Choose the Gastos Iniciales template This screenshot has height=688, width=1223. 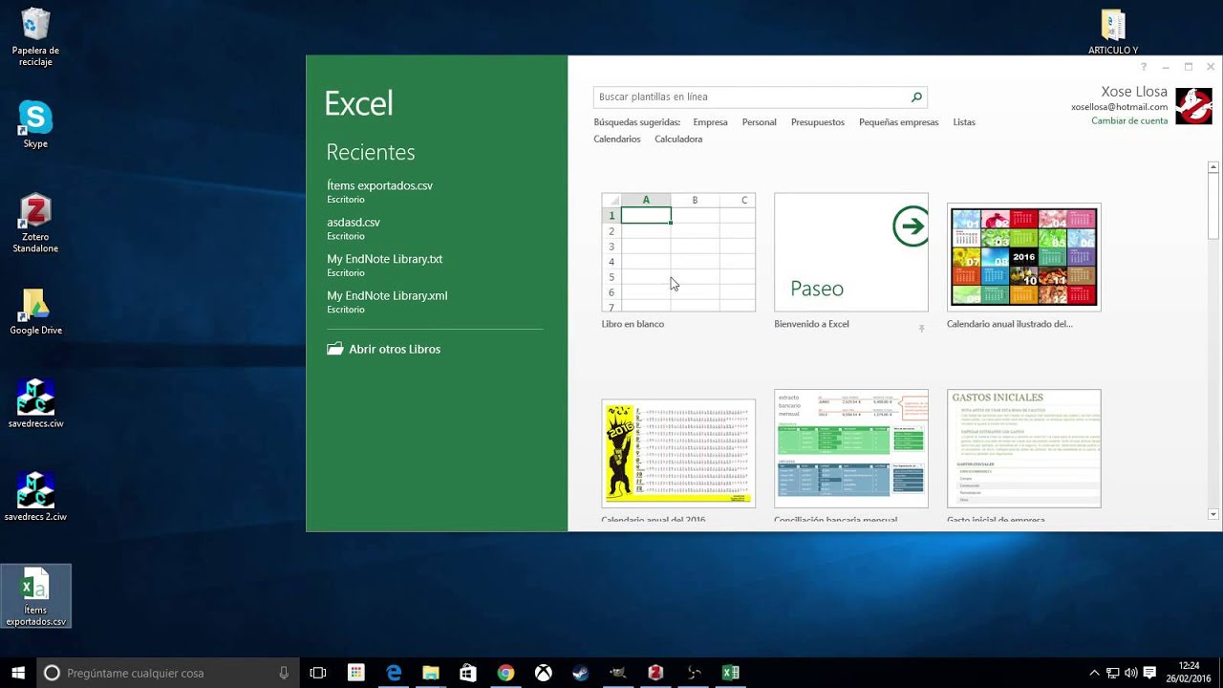[1024, 448]
